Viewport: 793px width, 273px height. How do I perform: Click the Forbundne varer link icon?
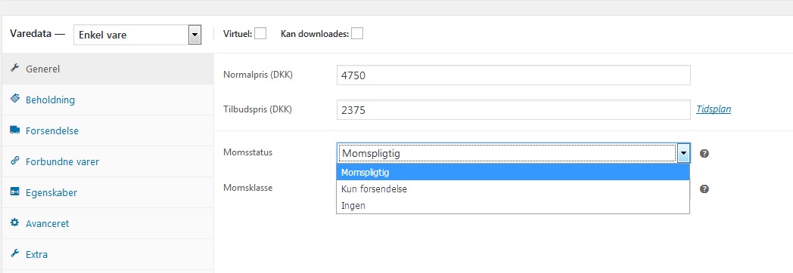[x=14, y=161]
